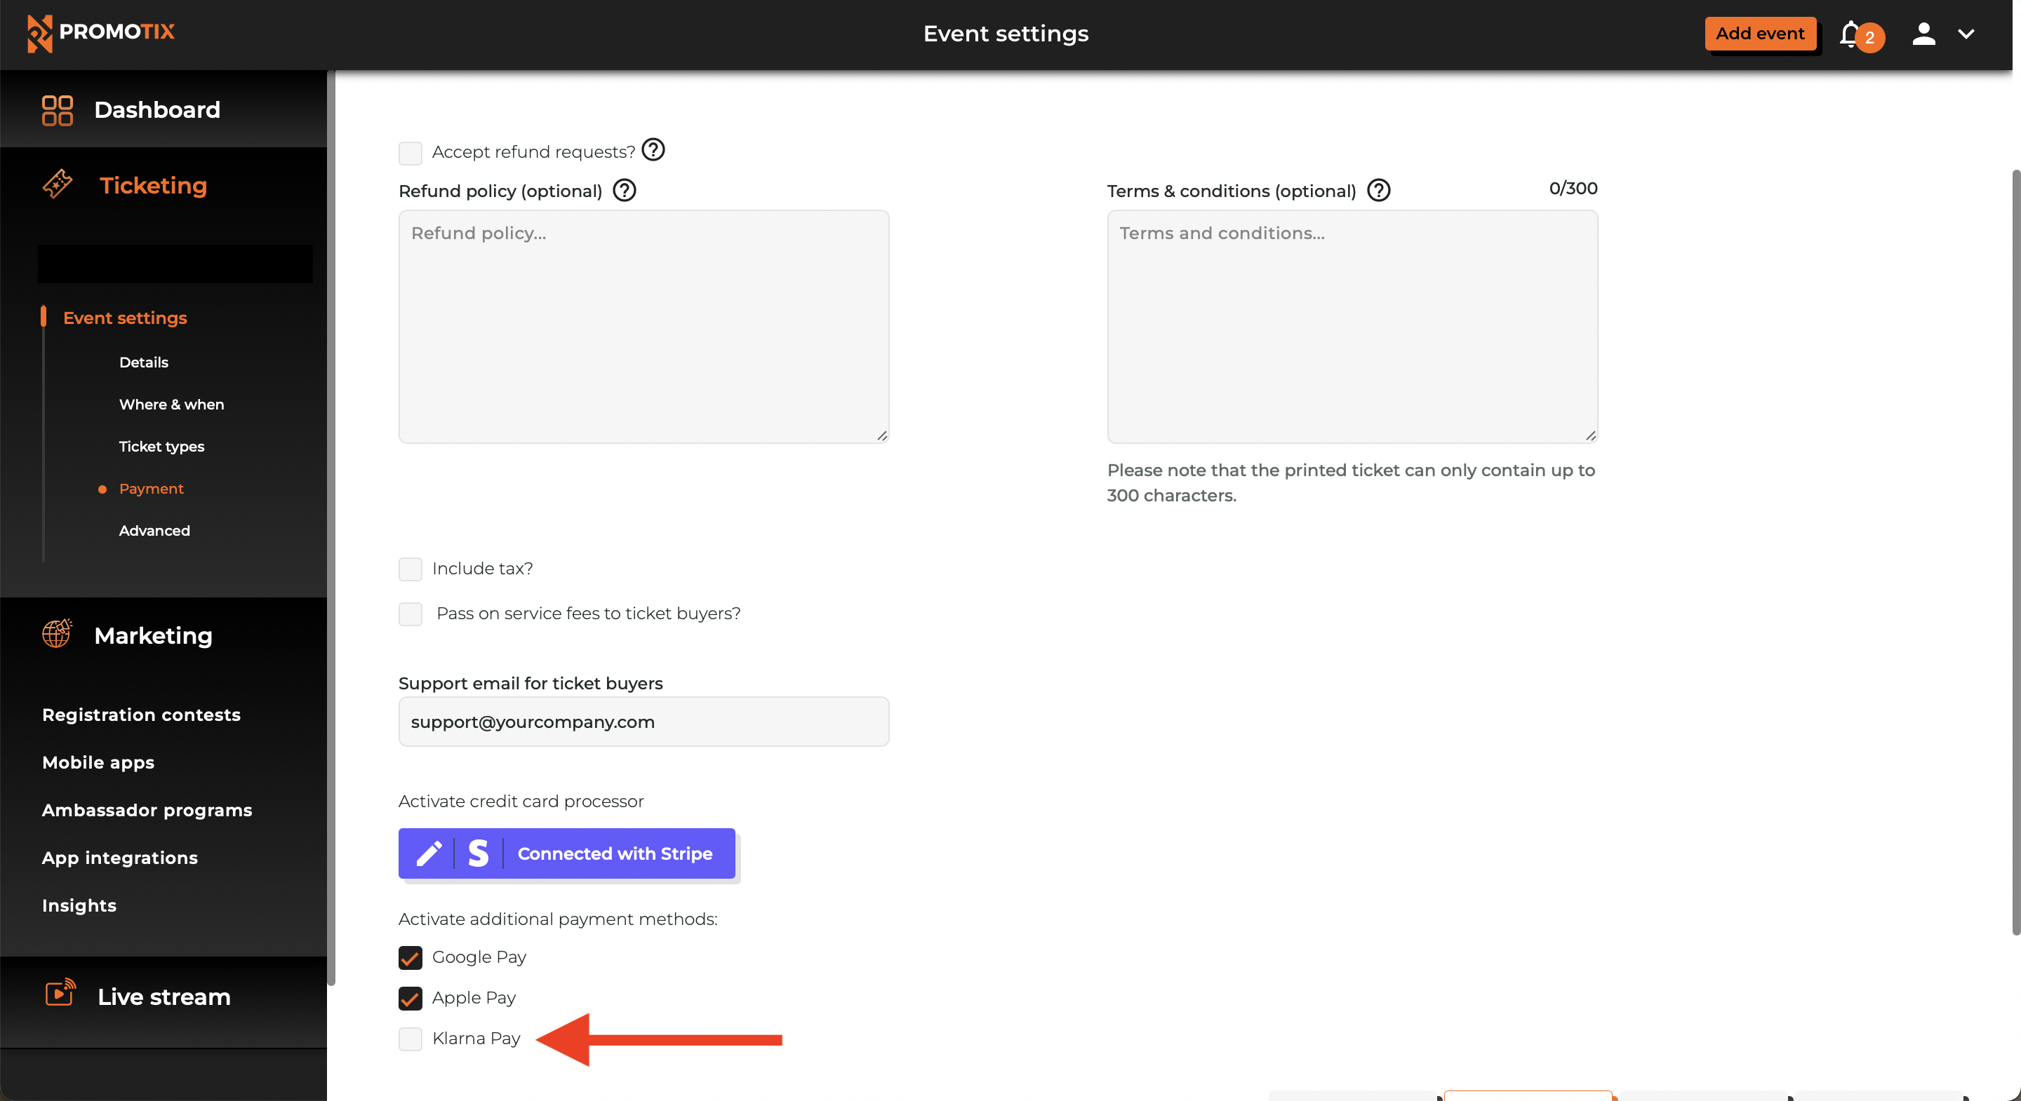The width and height of the screenshot is (2021, 1101).
Task: Open the Live stream icon
Action: tap(60, 994)
